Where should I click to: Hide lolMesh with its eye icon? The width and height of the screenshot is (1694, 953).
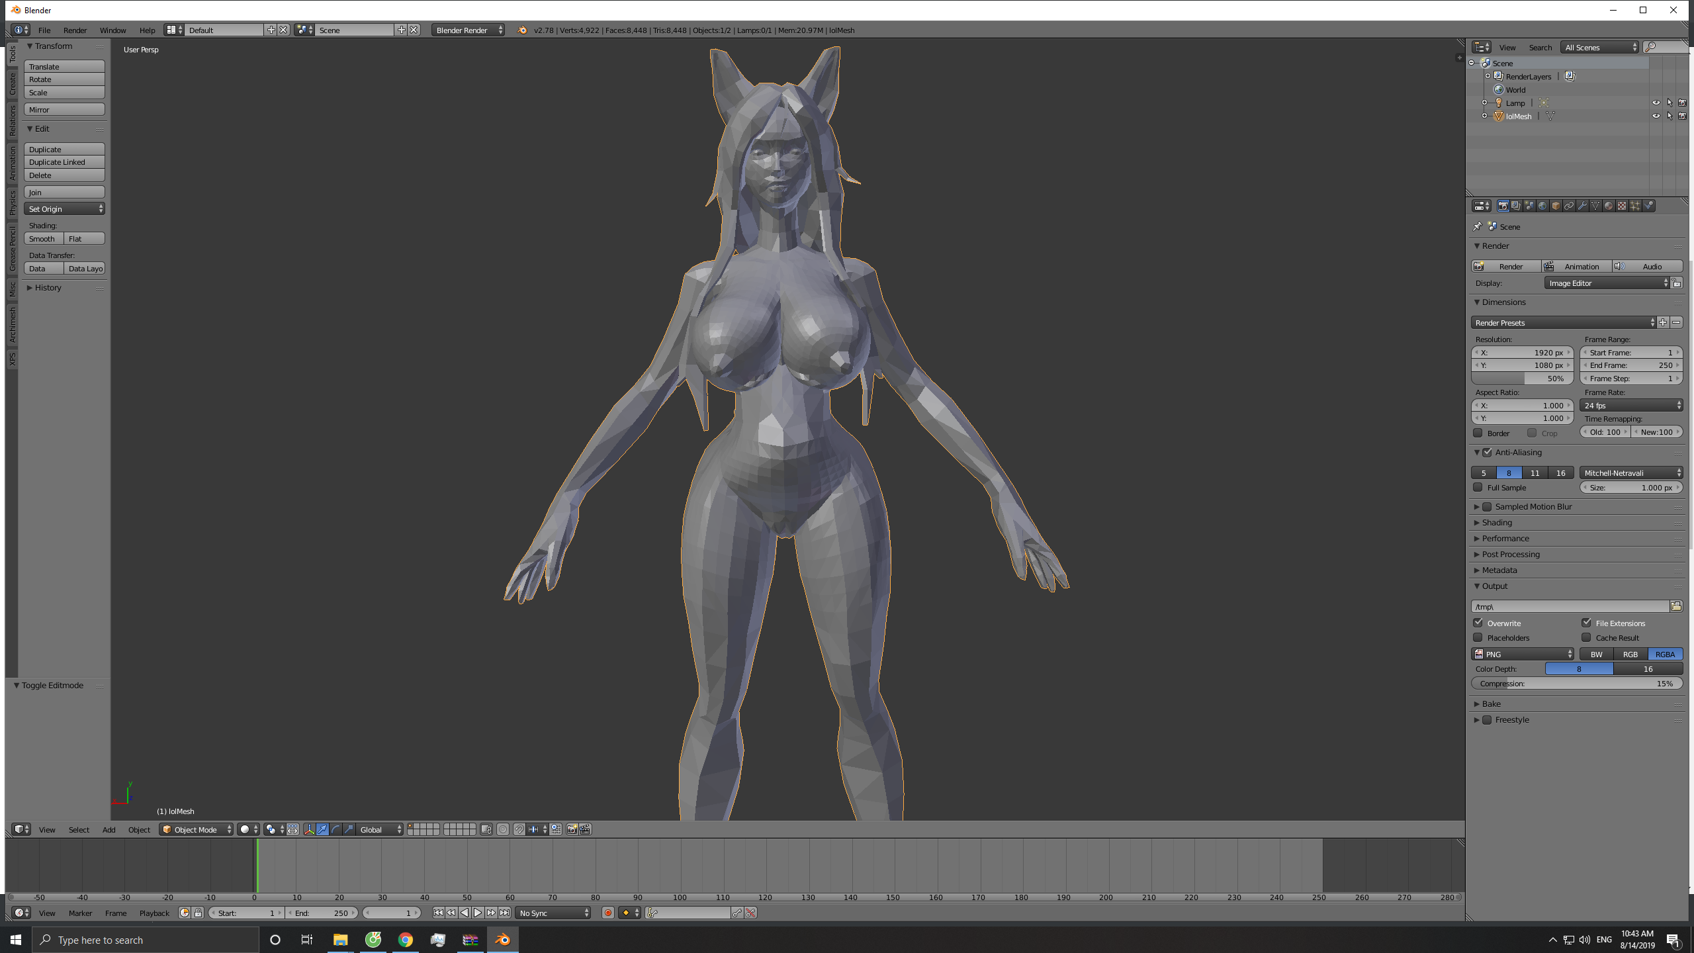[x=1656, y=116]
